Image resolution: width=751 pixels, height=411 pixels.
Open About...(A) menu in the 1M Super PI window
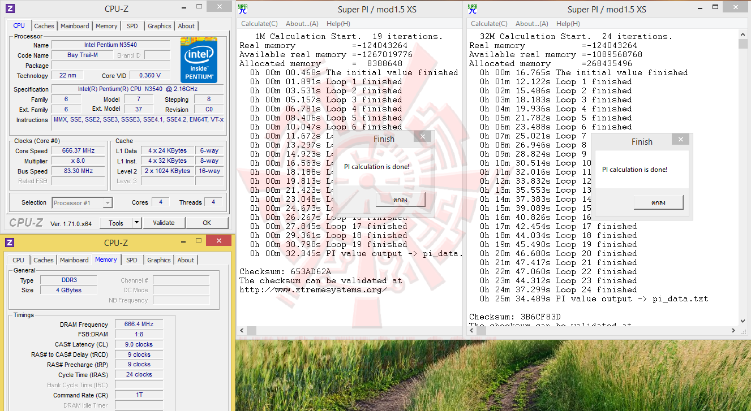point(302,24)
